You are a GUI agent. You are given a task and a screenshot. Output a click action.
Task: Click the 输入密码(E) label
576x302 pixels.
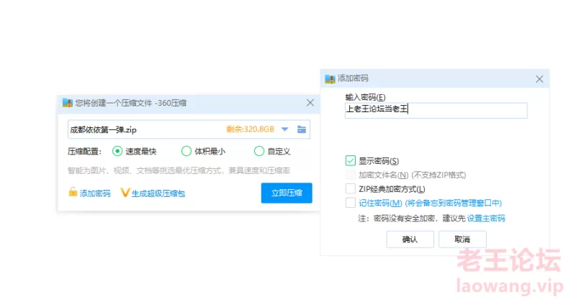365,97
